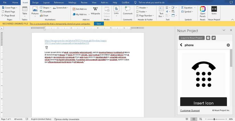This screenshot has height=121, width=235.
Task: Insert a Comment
Action: pyautogui.click(x=128, y=11)
